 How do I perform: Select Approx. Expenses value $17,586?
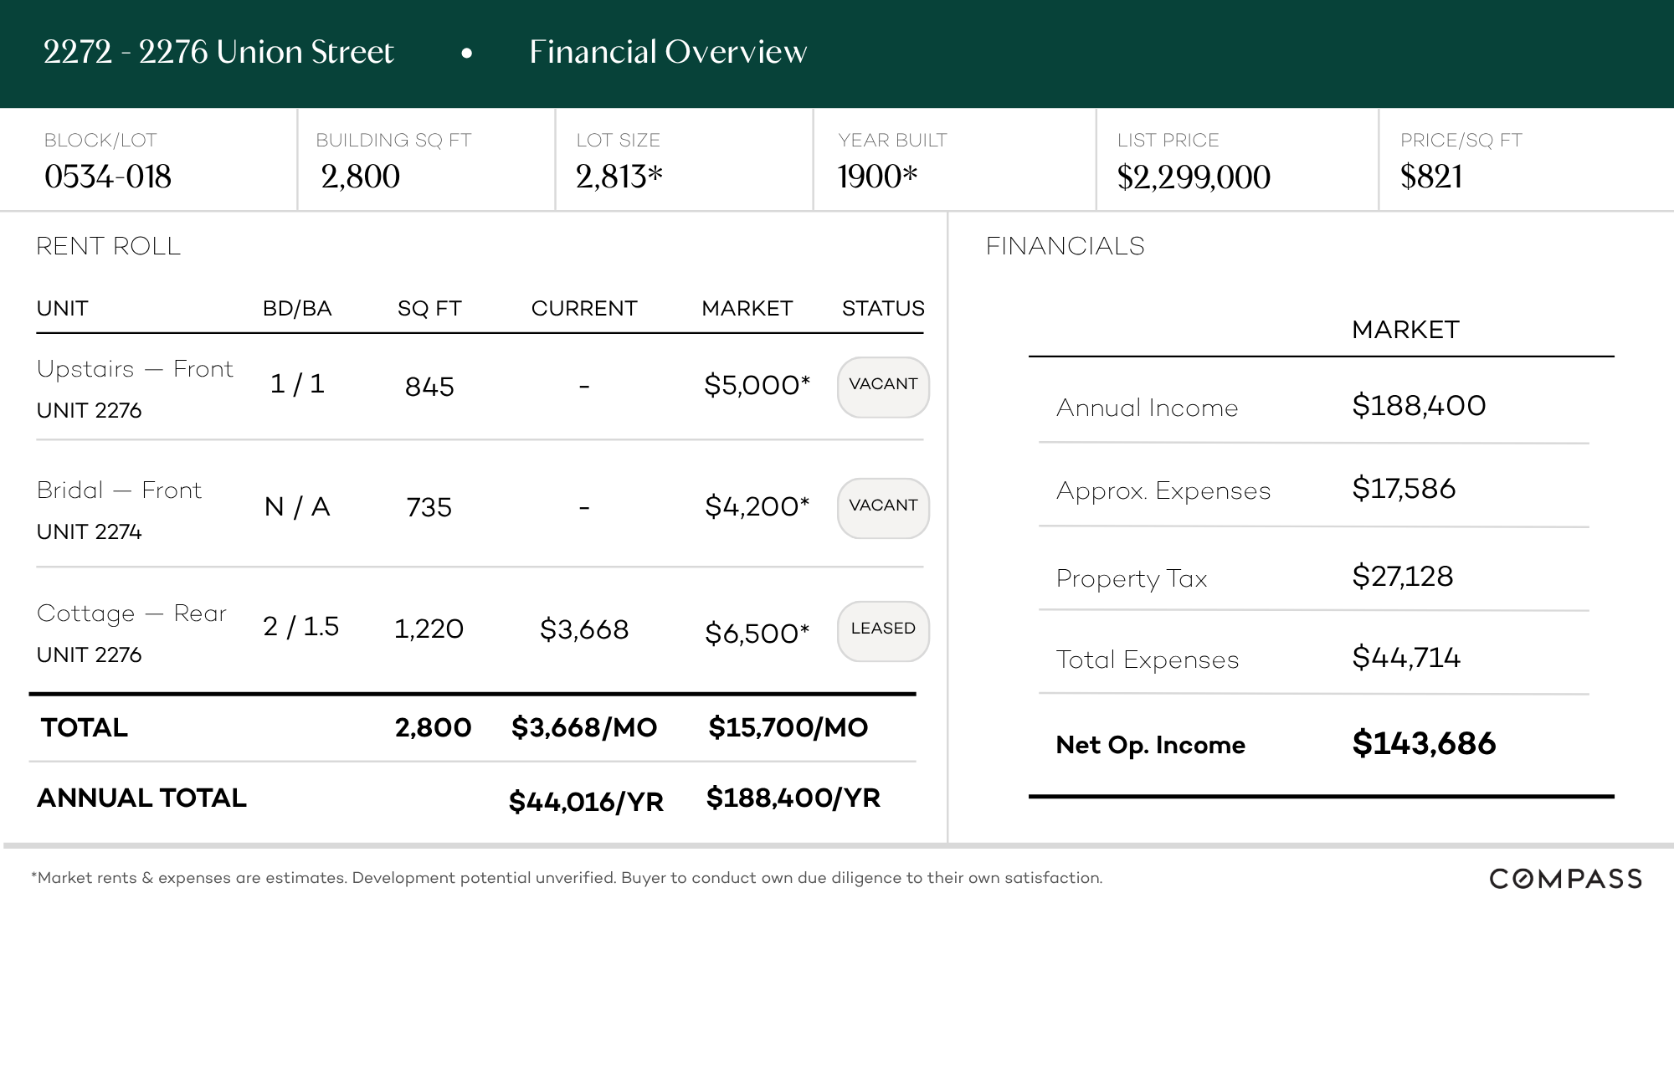(1404, 489)
